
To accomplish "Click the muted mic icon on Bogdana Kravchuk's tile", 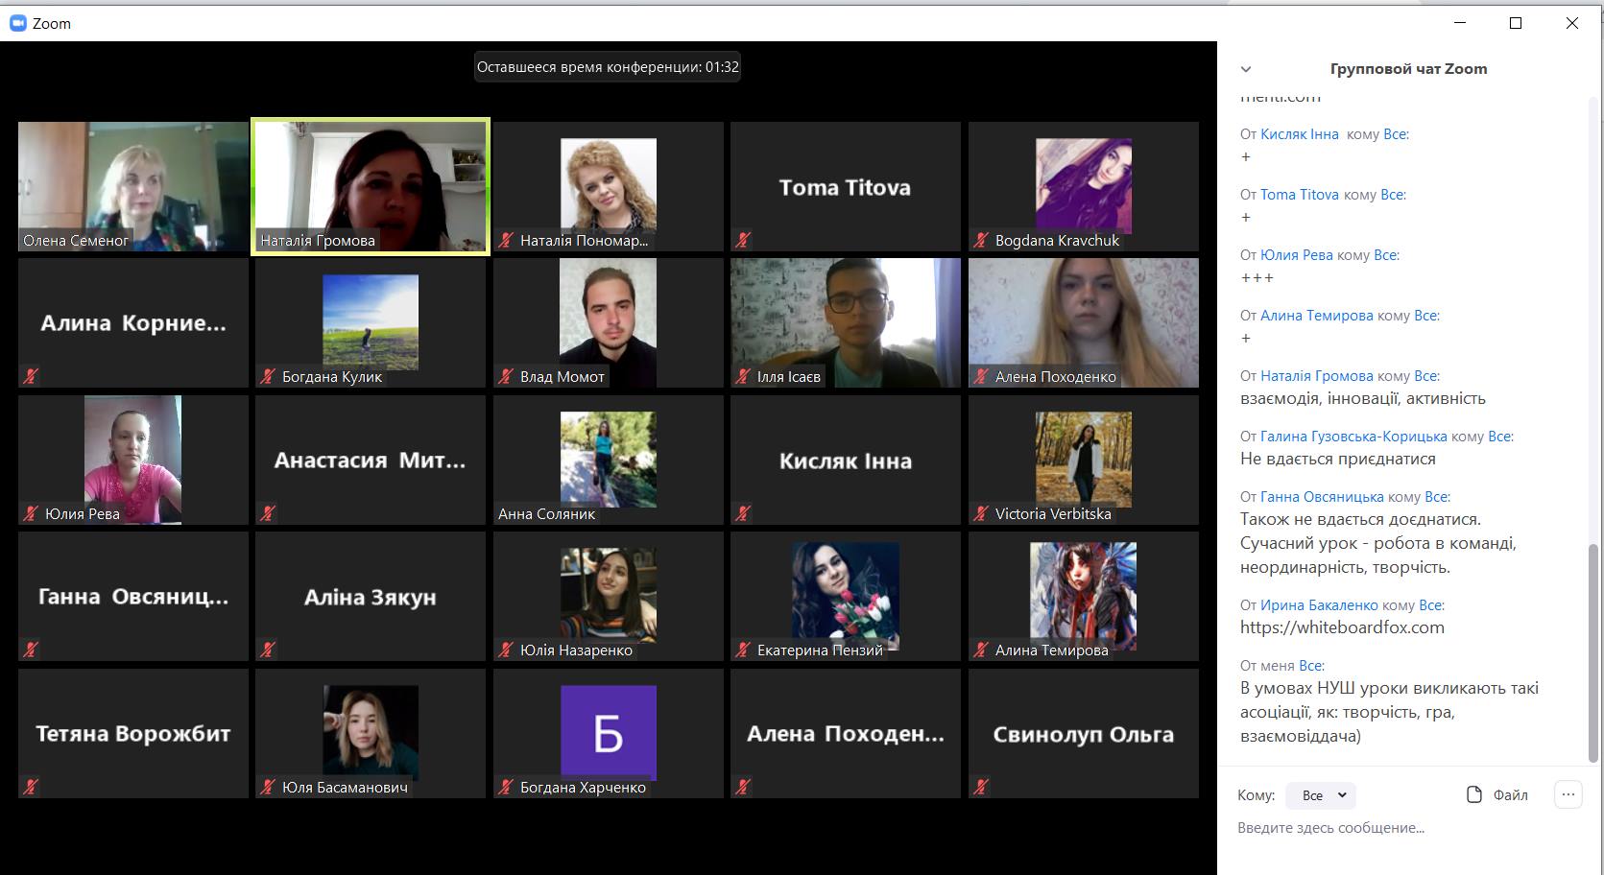I will [980, 241].
